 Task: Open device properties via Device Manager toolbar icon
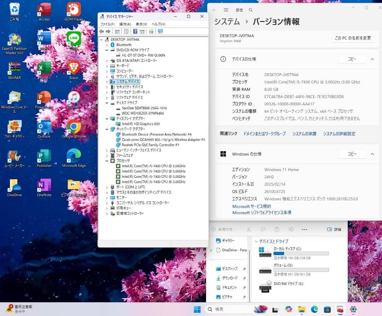point(126,31)
